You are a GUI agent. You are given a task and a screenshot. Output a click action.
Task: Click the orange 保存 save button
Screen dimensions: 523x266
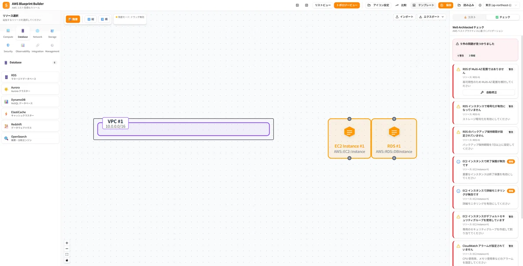(446, 5)
